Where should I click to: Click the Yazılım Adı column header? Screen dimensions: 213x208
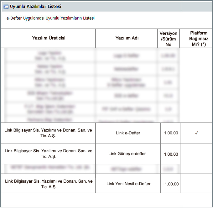(127, 38)
